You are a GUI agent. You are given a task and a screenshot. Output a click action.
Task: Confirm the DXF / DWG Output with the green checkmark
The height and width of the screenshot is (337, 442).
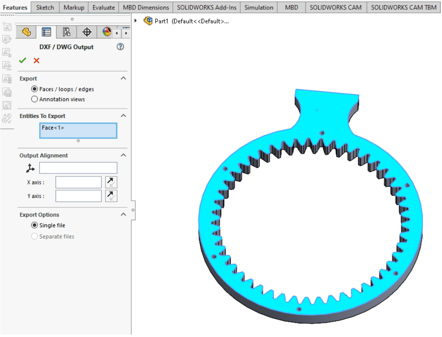pyautogui.click(x=23, y=60)
